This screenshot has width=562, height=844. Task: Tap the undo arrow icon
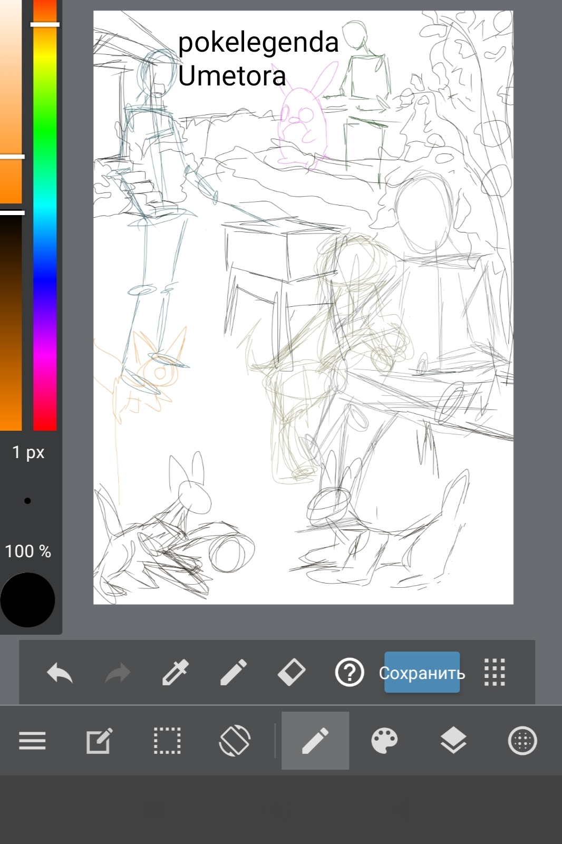tap(60, 673)
